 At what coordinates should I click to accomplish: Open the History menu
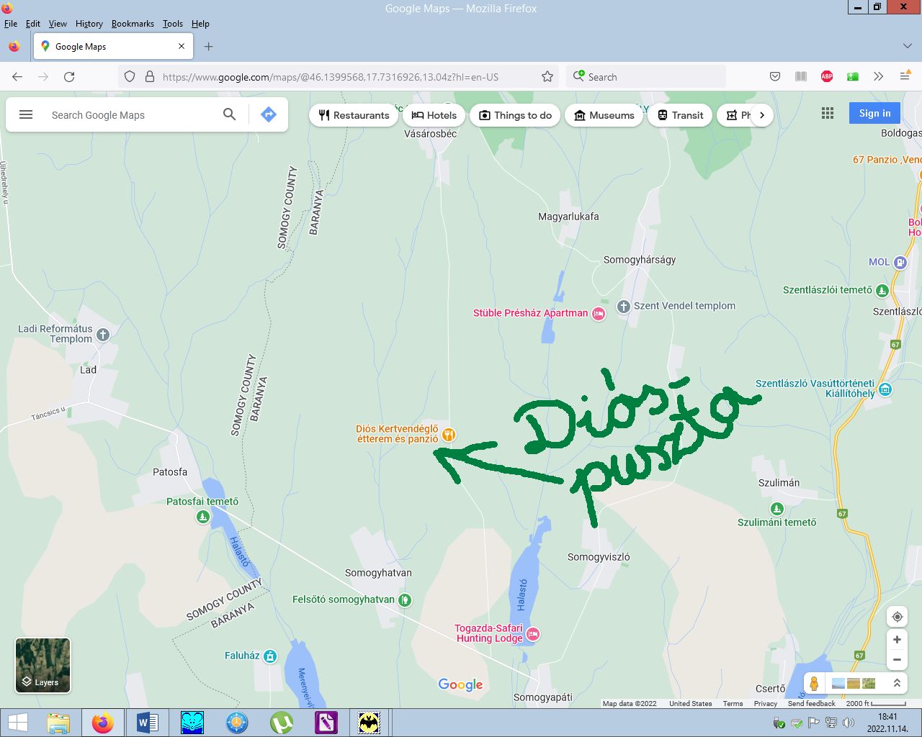[x=89, y=24]
